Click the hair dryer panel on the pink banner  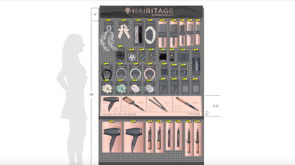(111, 104)
